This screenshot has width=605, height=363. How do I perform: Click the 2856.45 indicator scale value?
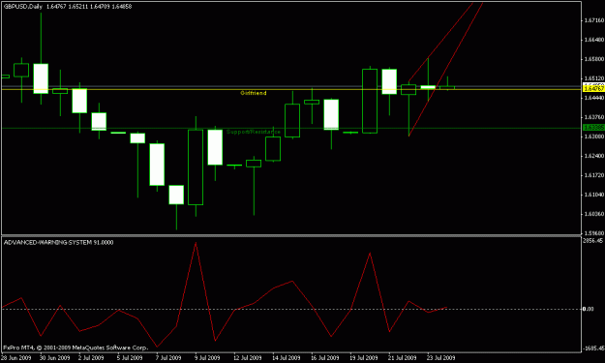593,241
